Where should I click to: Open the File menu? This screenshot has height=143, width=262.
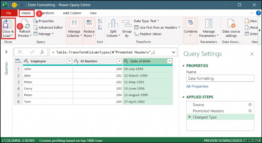[x=9, y=13]
